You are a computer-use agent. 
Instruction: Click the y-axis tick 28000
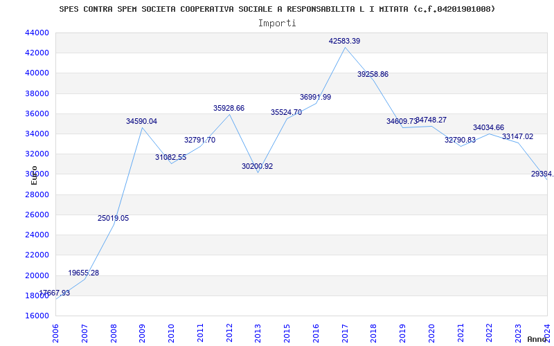point(37,194)
